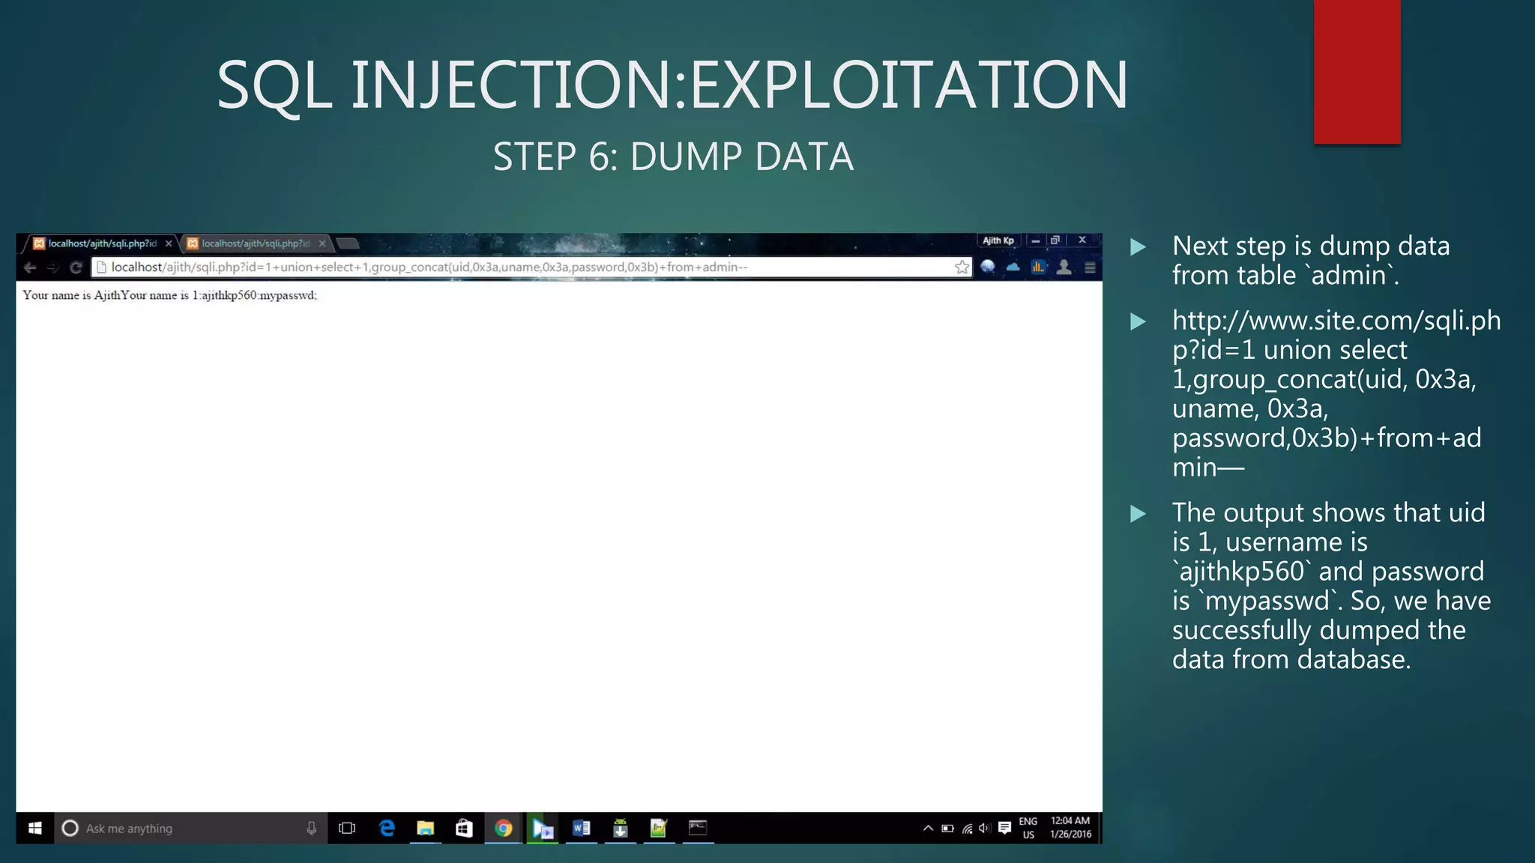Viewport: 1535px width, 863px height.
Task: Click the address bar URL field
Action: pos(531,267)
